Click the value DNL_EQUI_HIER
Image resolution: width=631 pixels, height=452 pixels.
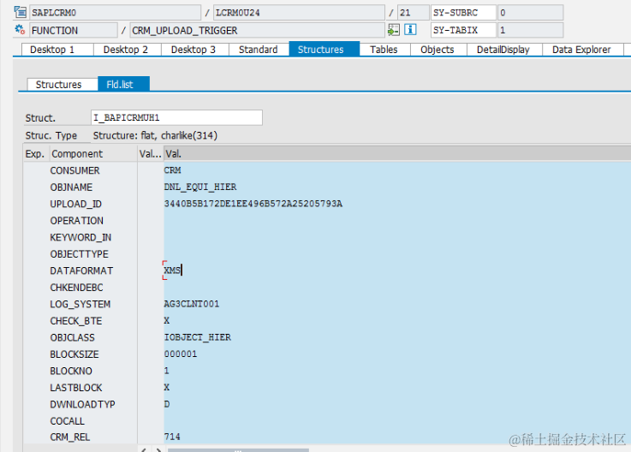[x=200, y=187]
